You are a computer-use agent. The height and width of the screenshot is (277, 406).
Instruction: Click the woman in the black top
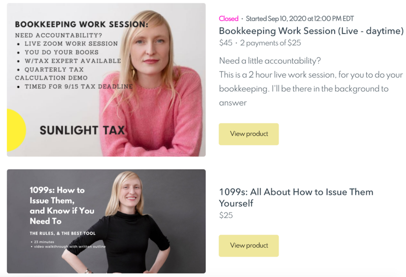tap(122, 223)
